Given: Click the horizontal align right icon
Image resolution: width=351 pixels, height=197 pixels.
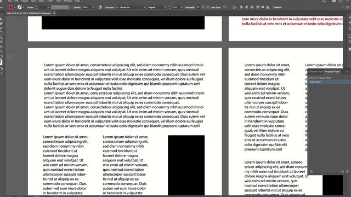Looking at the screenshot, I should coord(252,7).
